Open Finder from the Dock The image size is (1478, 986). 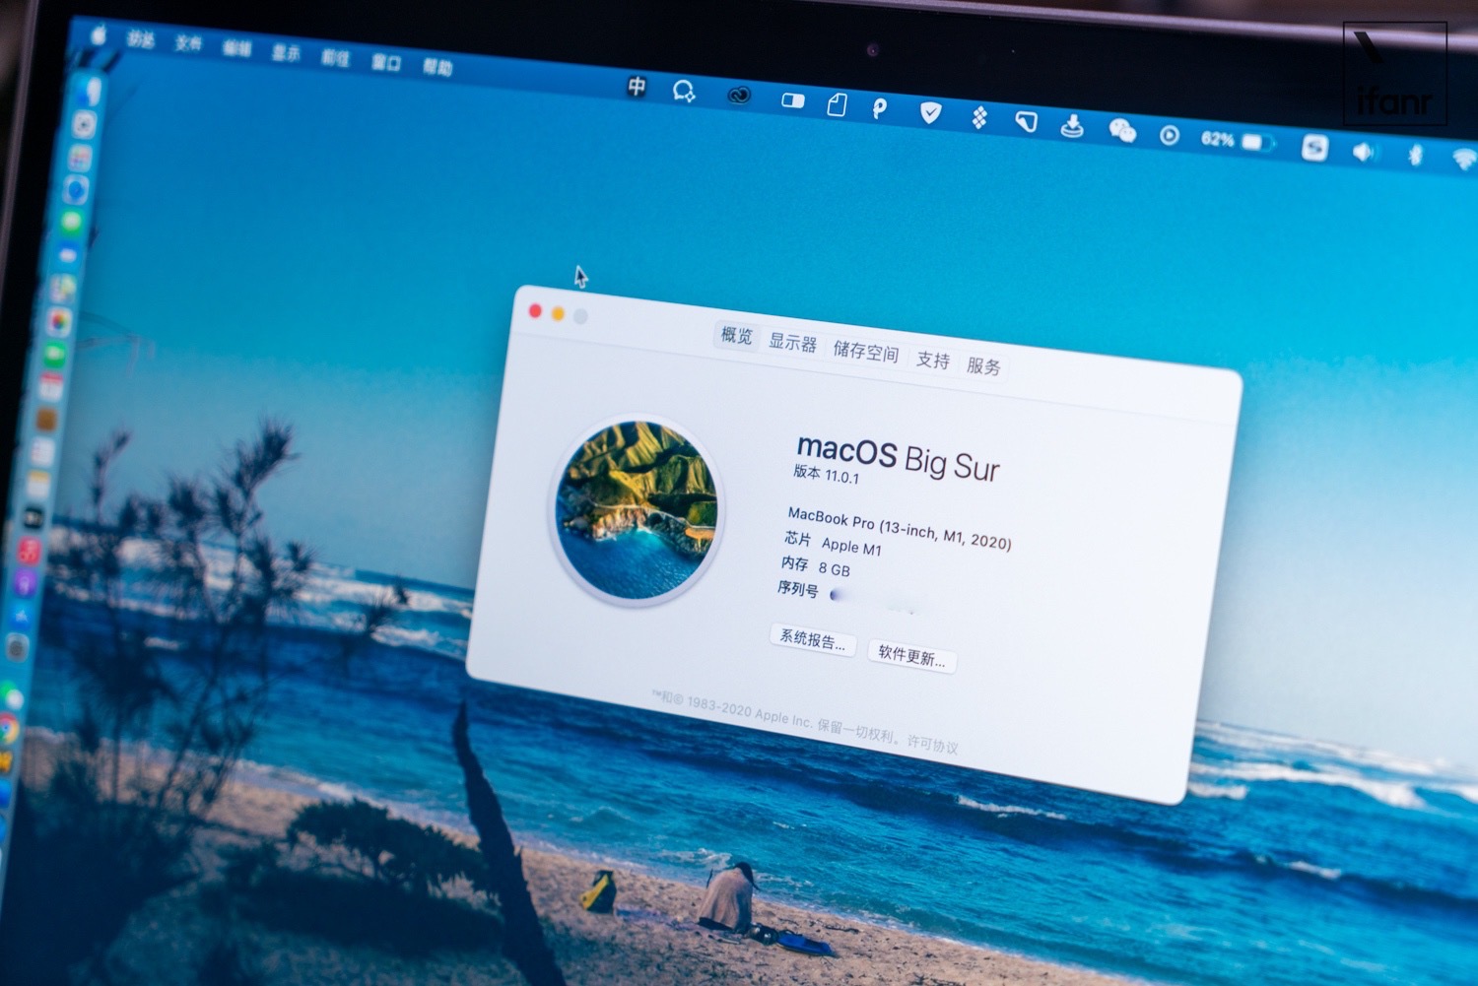91,91
